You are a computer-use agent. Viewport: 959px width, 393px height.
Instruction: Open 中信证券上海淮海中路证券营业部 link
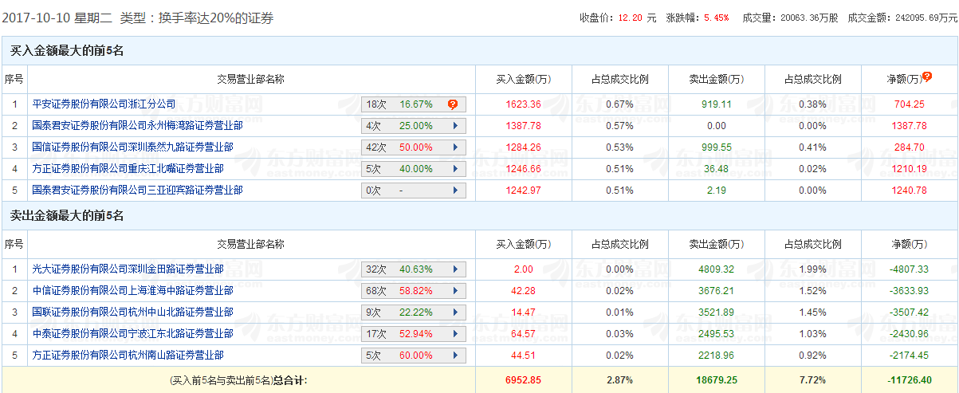pyautogui.click(x=132, y=290)
